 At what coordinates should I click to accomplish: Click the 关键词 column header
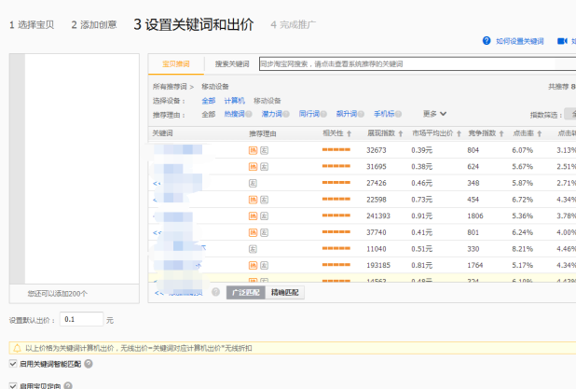coord(163,133)
